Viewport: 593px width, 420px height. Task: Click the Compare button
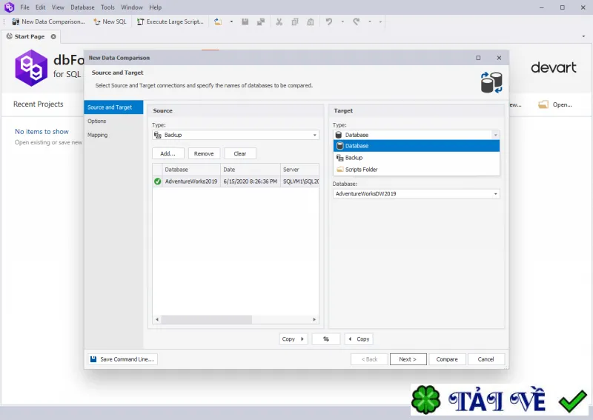coord(447,359)
